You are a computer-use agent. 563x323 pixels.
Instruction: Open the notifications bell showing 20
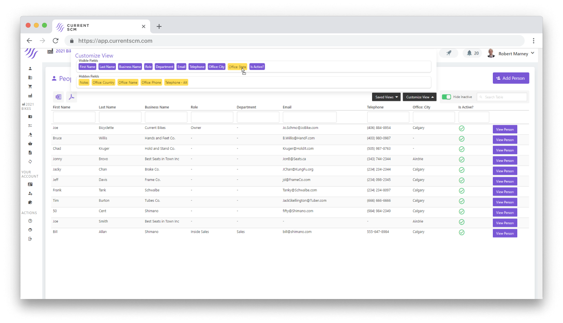473,53
